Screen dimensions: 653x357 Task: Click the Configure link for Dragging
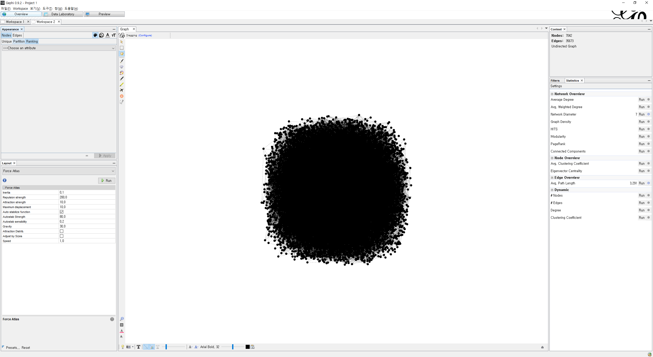(145, 35)
